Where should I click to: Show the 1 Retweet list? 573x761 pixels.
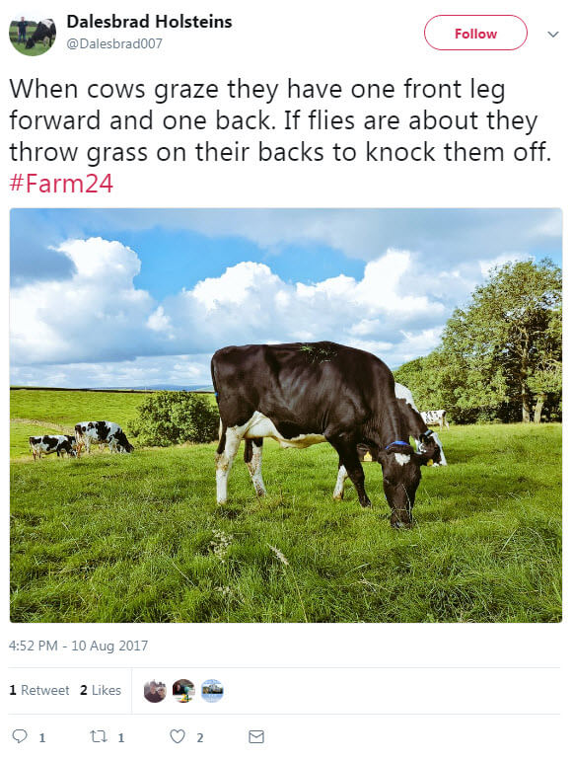pos(39,690)
